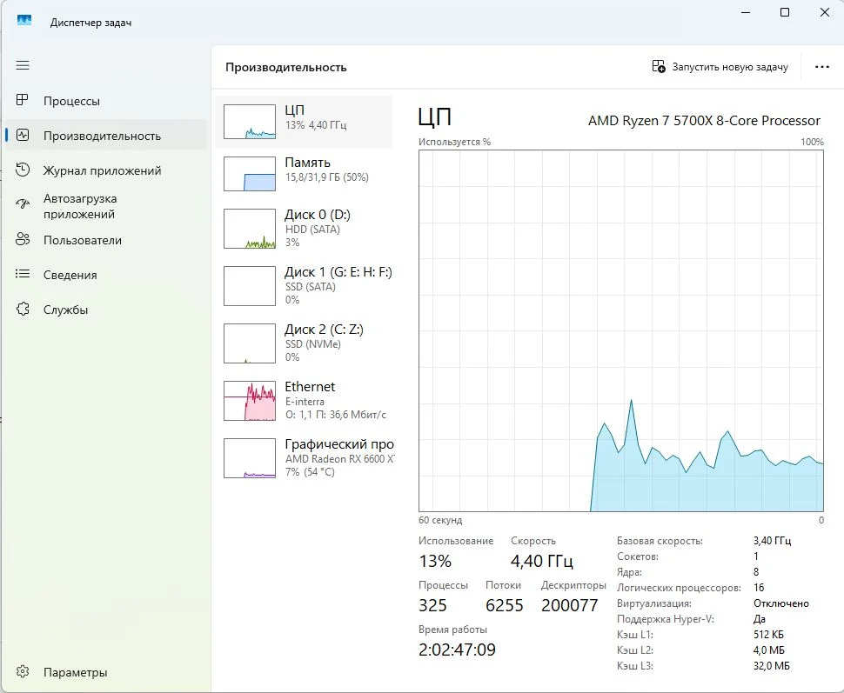Click AMD Ryzen 7 5700X processor name

tap(704, 121)
